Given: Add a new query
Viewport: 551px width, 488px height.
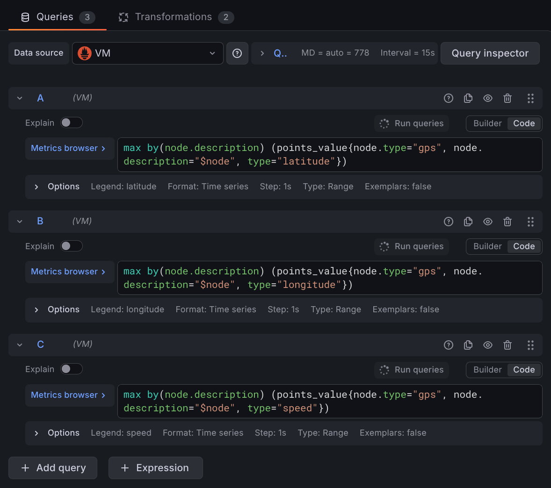Looking at the screenshot, I should pyautogui.click(x=53, y=468).
